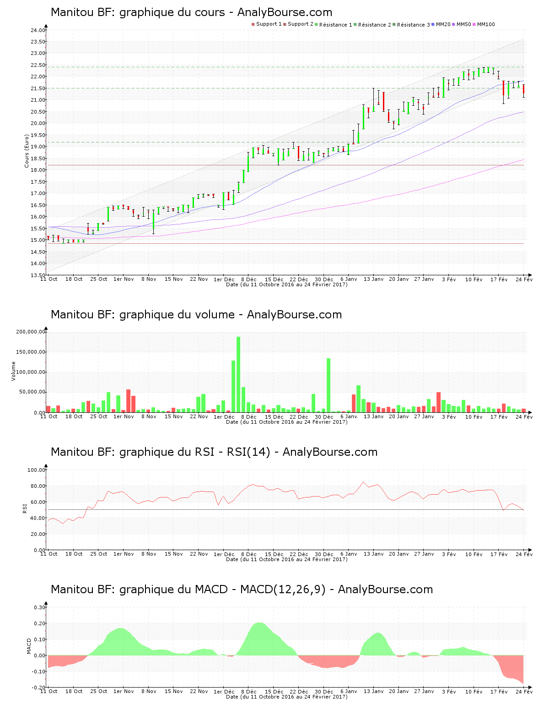Click the MM100 pink legend swatch
The image size is (549, 710).
[474, 24]
